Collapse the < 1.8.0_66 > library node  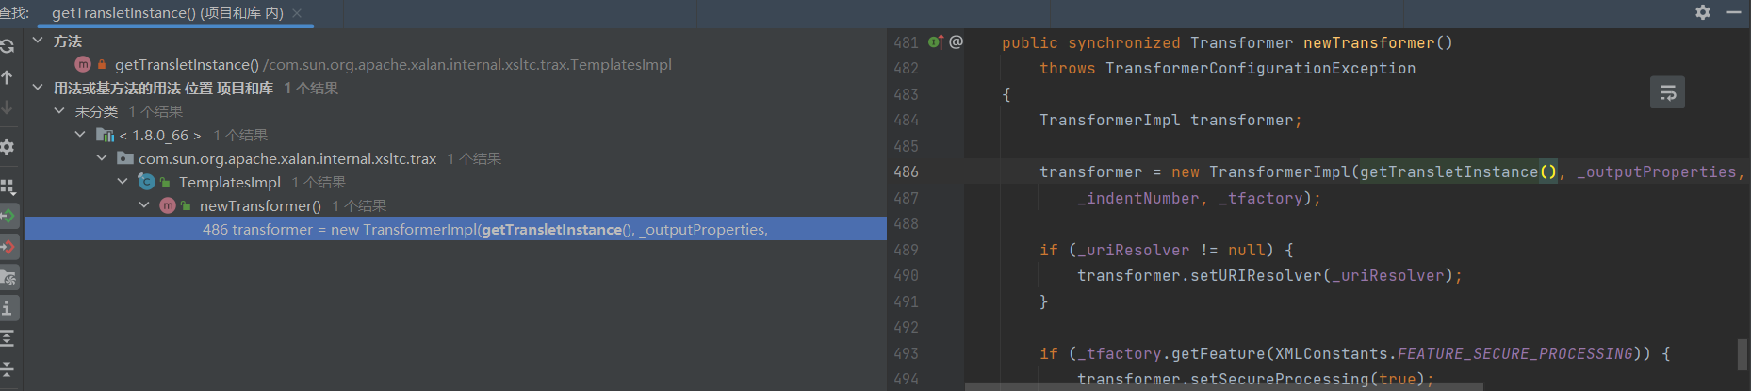[x=80, y=135]
